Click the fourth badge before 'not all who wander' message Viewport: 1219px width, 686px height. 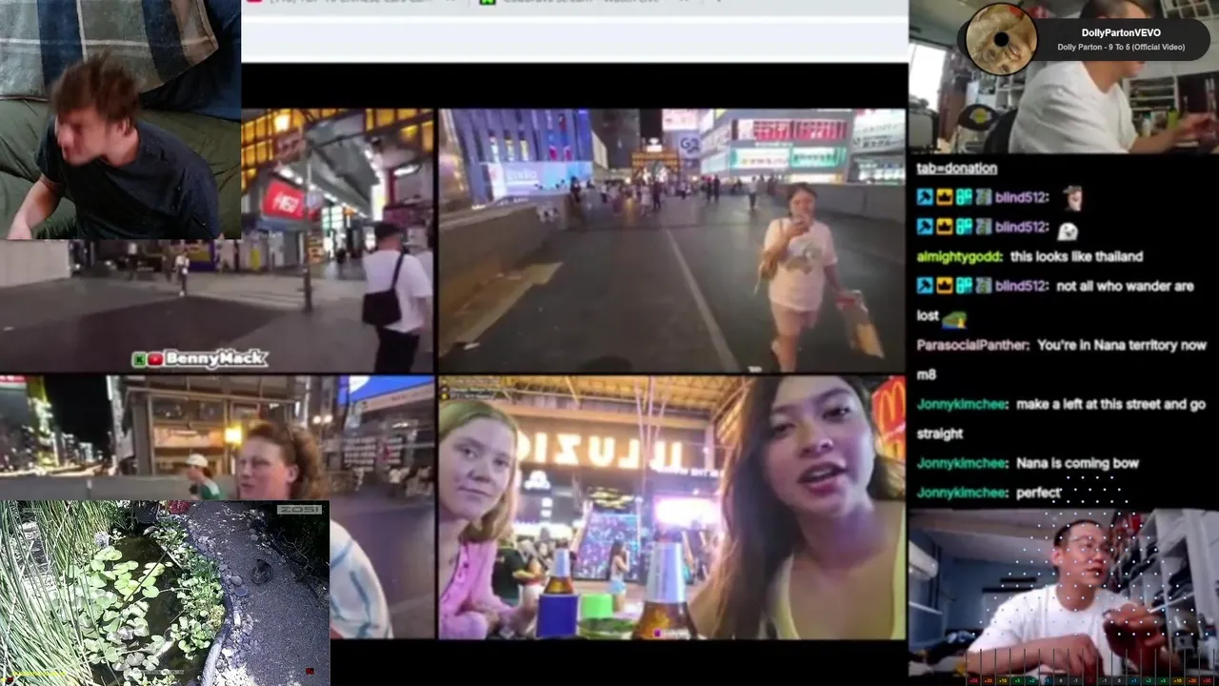[x=983, y=286]
